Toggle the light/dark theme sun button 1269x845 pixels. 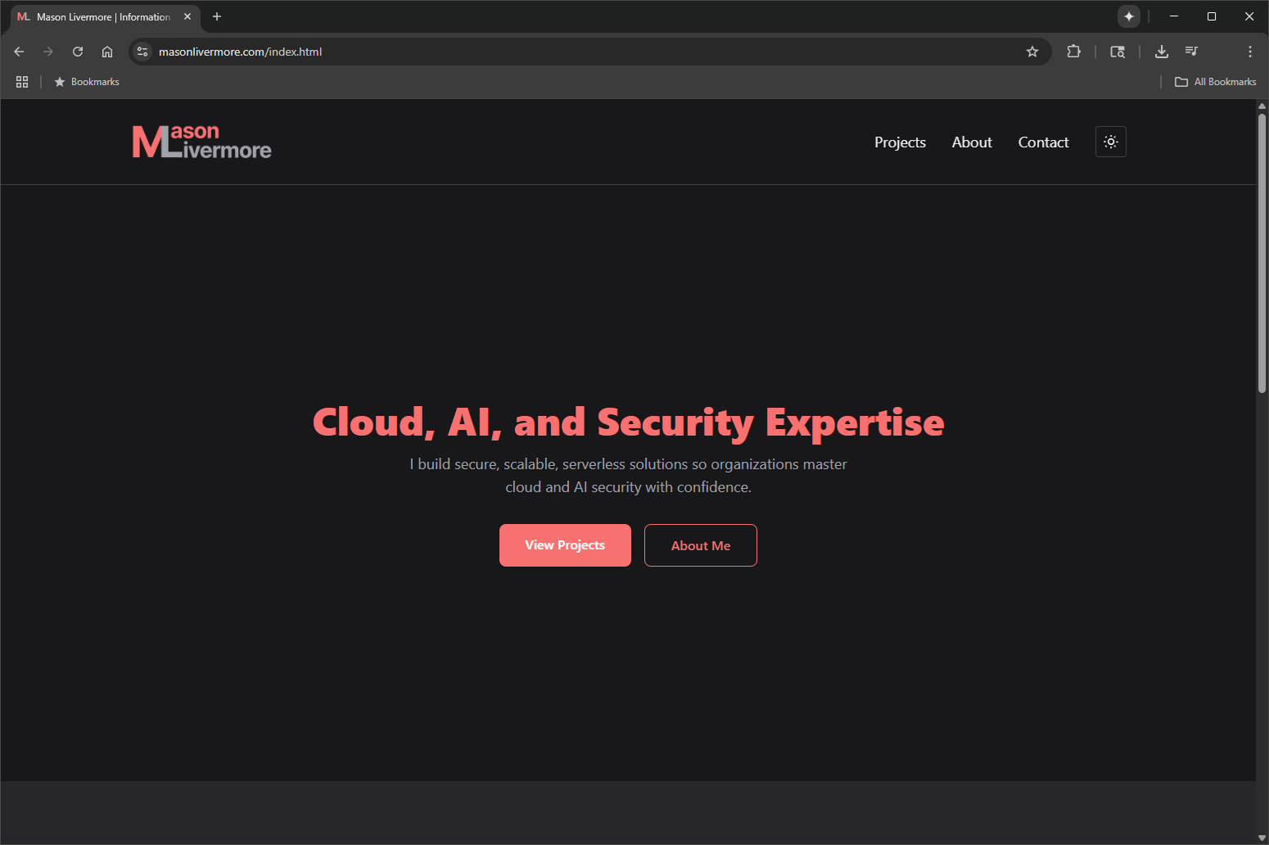click(1111, 142)
